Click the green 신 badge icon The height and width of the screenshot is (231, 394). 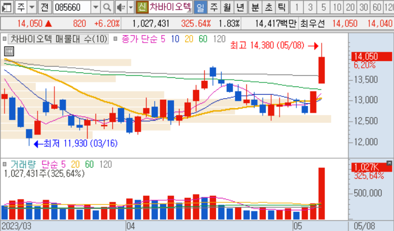(142, 7)
